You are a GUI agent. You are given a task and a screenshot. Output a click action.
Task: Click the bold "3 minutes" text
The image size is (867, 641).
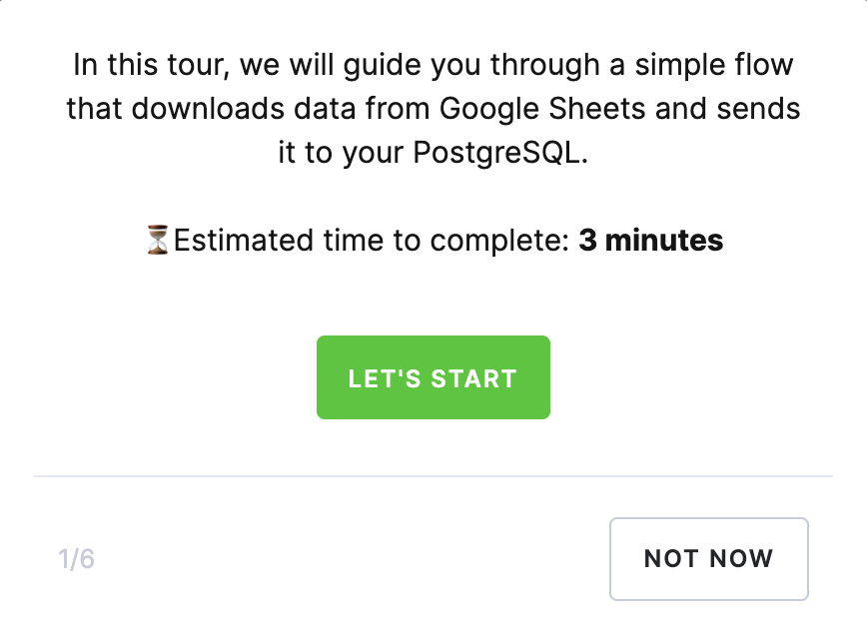(650, 241)
